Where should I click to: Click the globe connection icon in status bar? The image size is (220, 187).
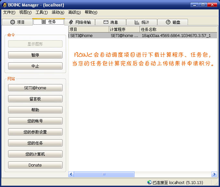(149, 182)
